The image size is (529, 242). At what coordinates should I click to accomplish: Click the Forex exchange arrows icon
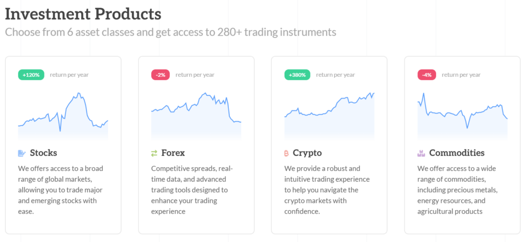(x=154, y=153)
